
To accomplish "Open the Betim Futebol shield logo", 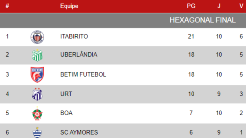I will (x=37, y=75).
